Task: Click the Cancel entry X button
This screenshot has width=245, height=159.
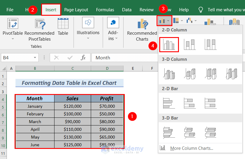Action: click(56, 58)
